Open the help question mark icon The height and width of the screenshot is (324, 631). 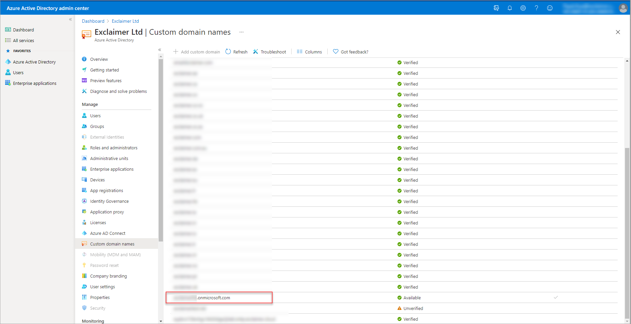click(x=536, y=8)
